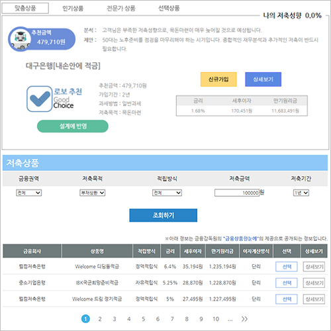Click the Welcome 드림 정기적금 product name

coord(97,299)
